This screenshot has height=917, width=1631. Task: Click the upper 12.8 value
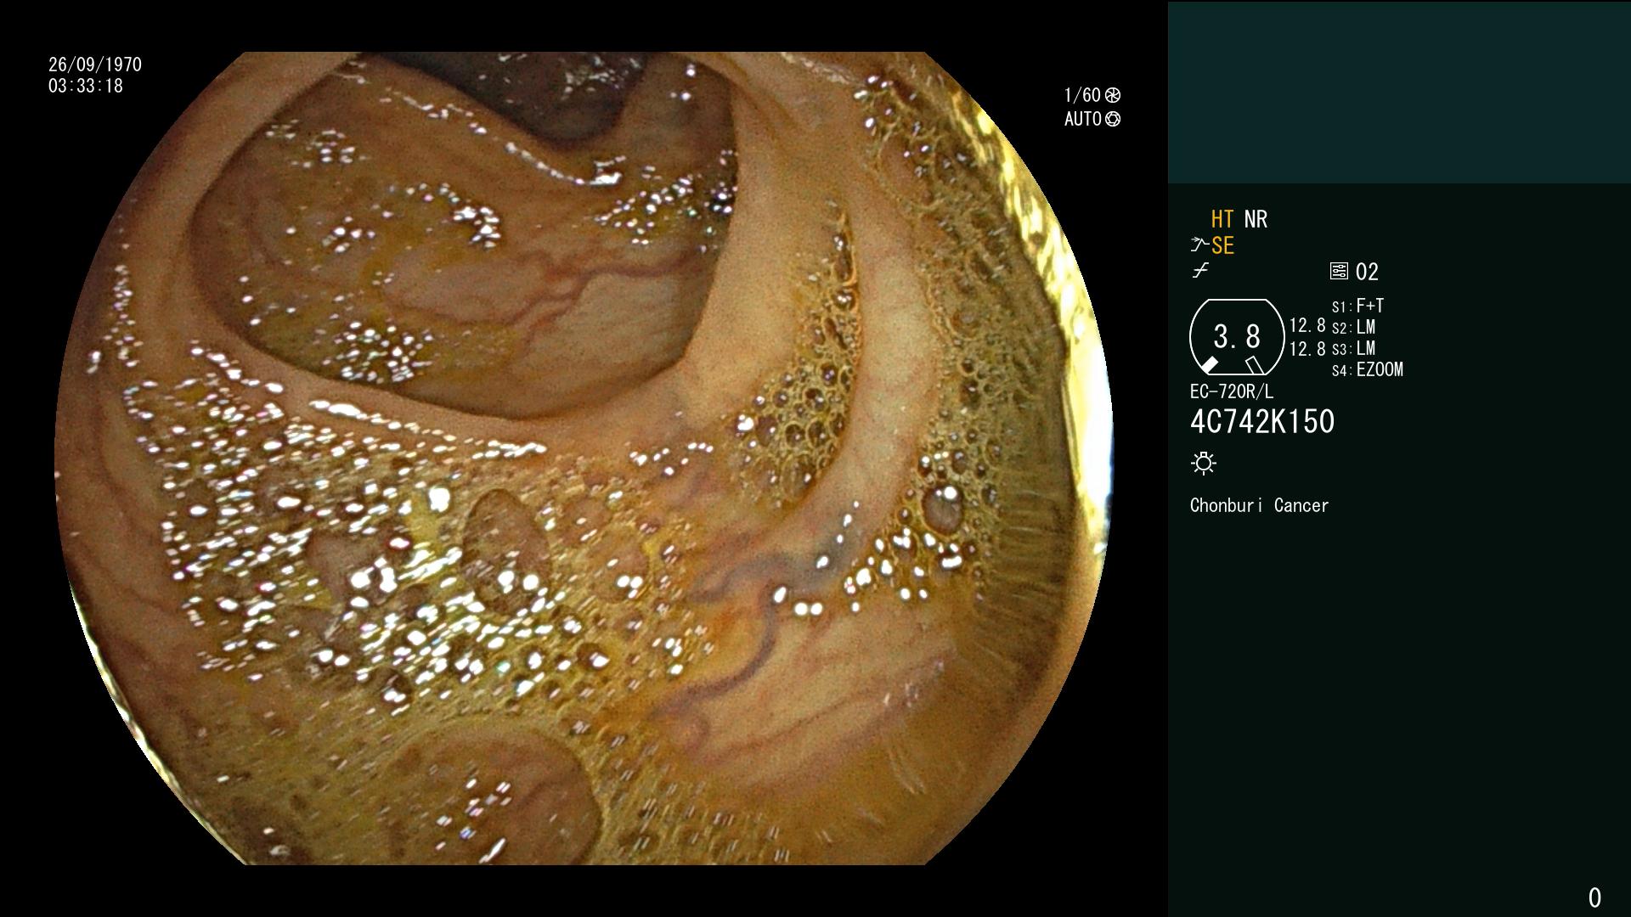(x=1307, y=325)
